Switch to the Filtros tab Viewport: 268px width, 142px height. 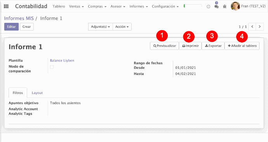18,93
